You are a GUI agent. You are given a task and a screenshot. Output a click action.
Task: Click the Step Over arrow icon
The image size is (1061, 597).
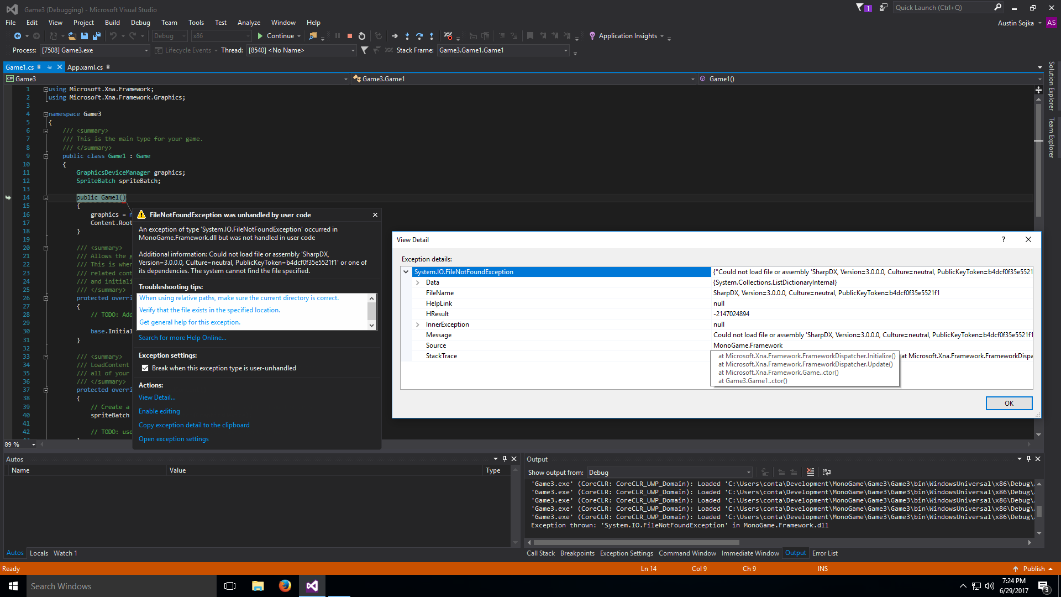[419, 36]
